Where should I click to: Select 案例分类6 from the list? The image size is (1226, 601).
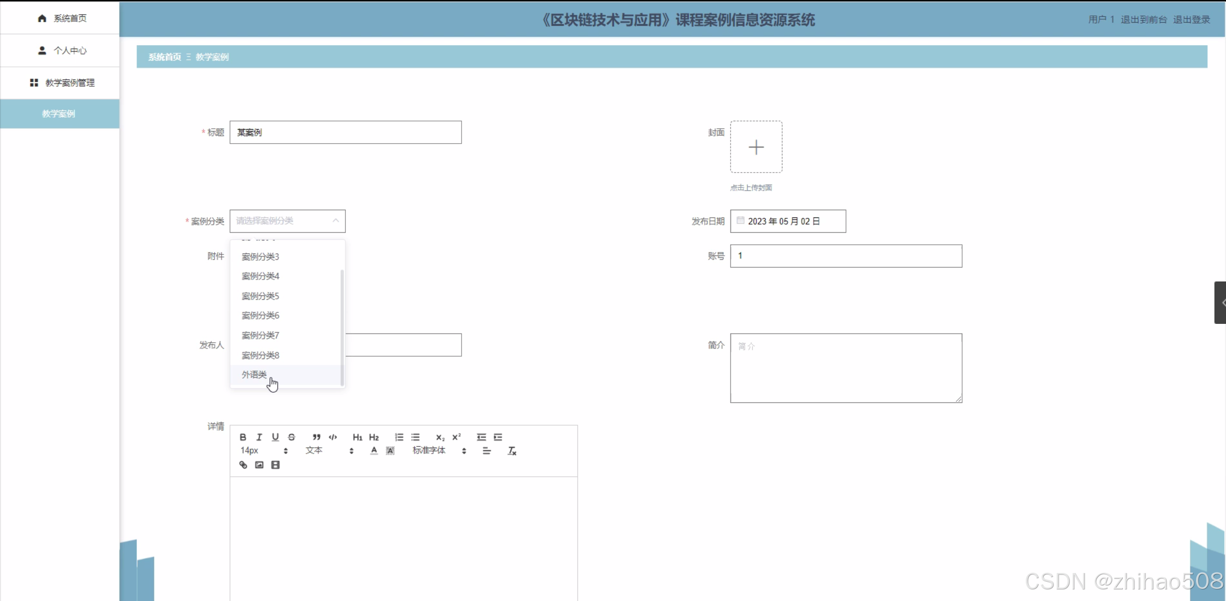[x=287, y=315]
